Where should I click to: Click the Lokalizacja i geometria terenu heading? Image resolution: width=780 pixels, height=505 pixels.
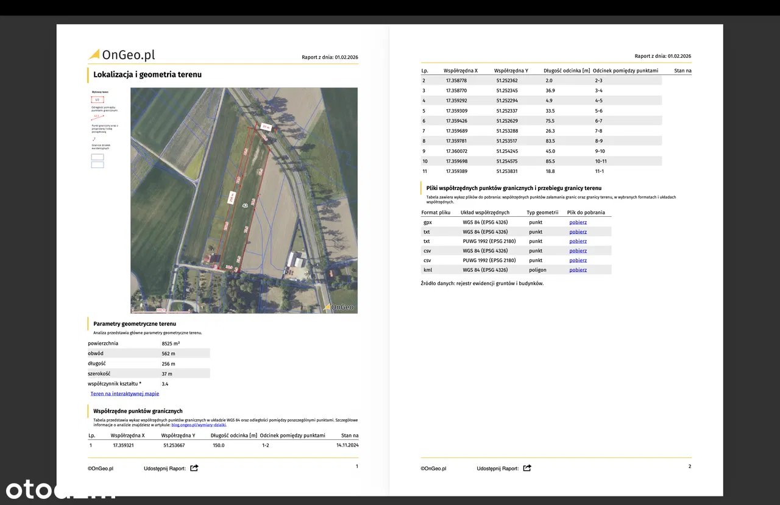[147, 74]
